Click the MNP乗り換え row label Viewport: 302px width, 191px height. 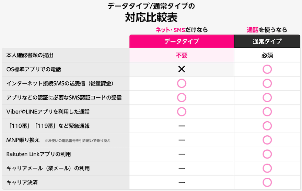[x=23, y=140]
